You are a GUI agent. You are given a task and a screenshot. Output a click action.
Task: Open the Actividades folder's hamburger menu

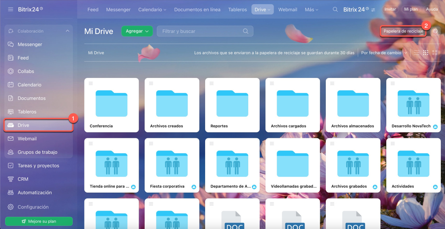pos(393,143)
